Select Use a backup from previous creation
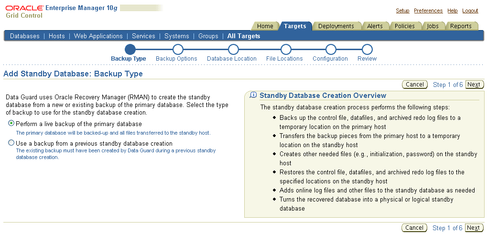The image size is (487, 234). (11, 143)
